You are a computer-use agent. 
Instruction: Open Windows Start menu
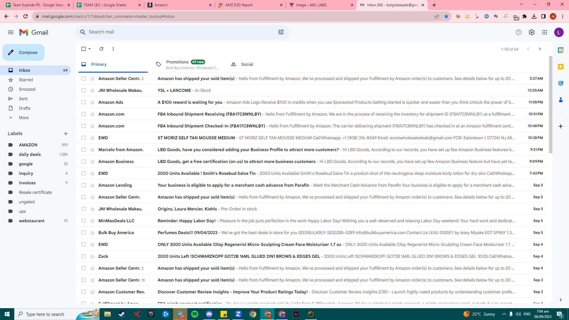pyautogui.click(x=7, y=314)
